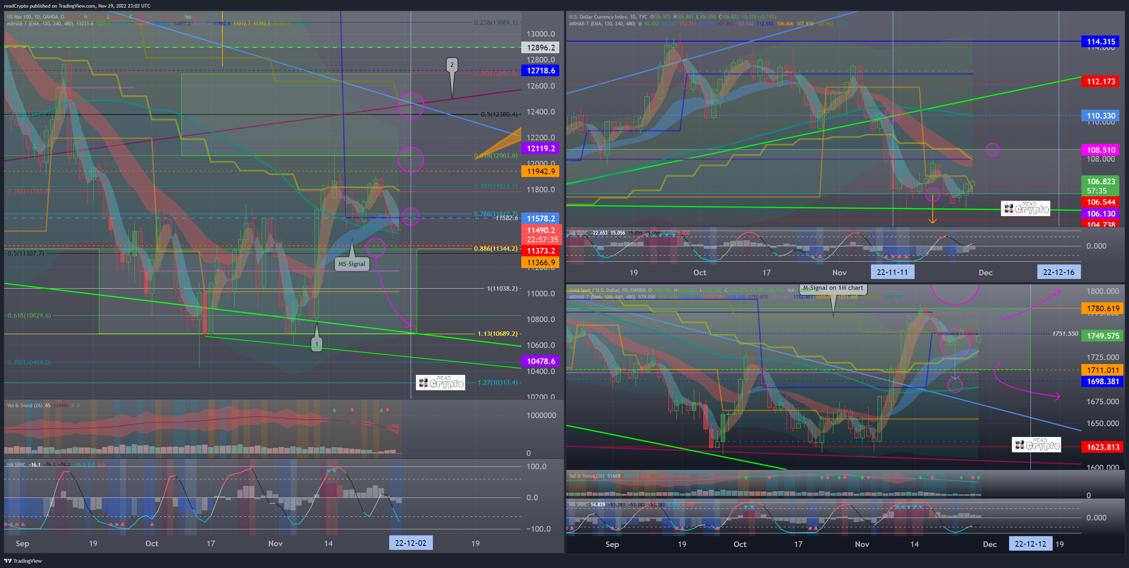Click the 22-12-16 date marker
Image resolution: width=1129 pixels, height=568 pixels.
click(x=1058, y=272)
